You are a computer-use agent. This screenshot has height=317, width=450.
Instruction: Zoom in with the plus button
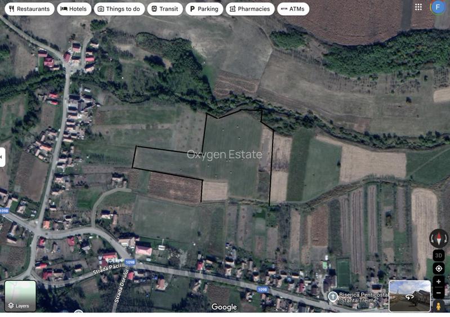(439, 282)
